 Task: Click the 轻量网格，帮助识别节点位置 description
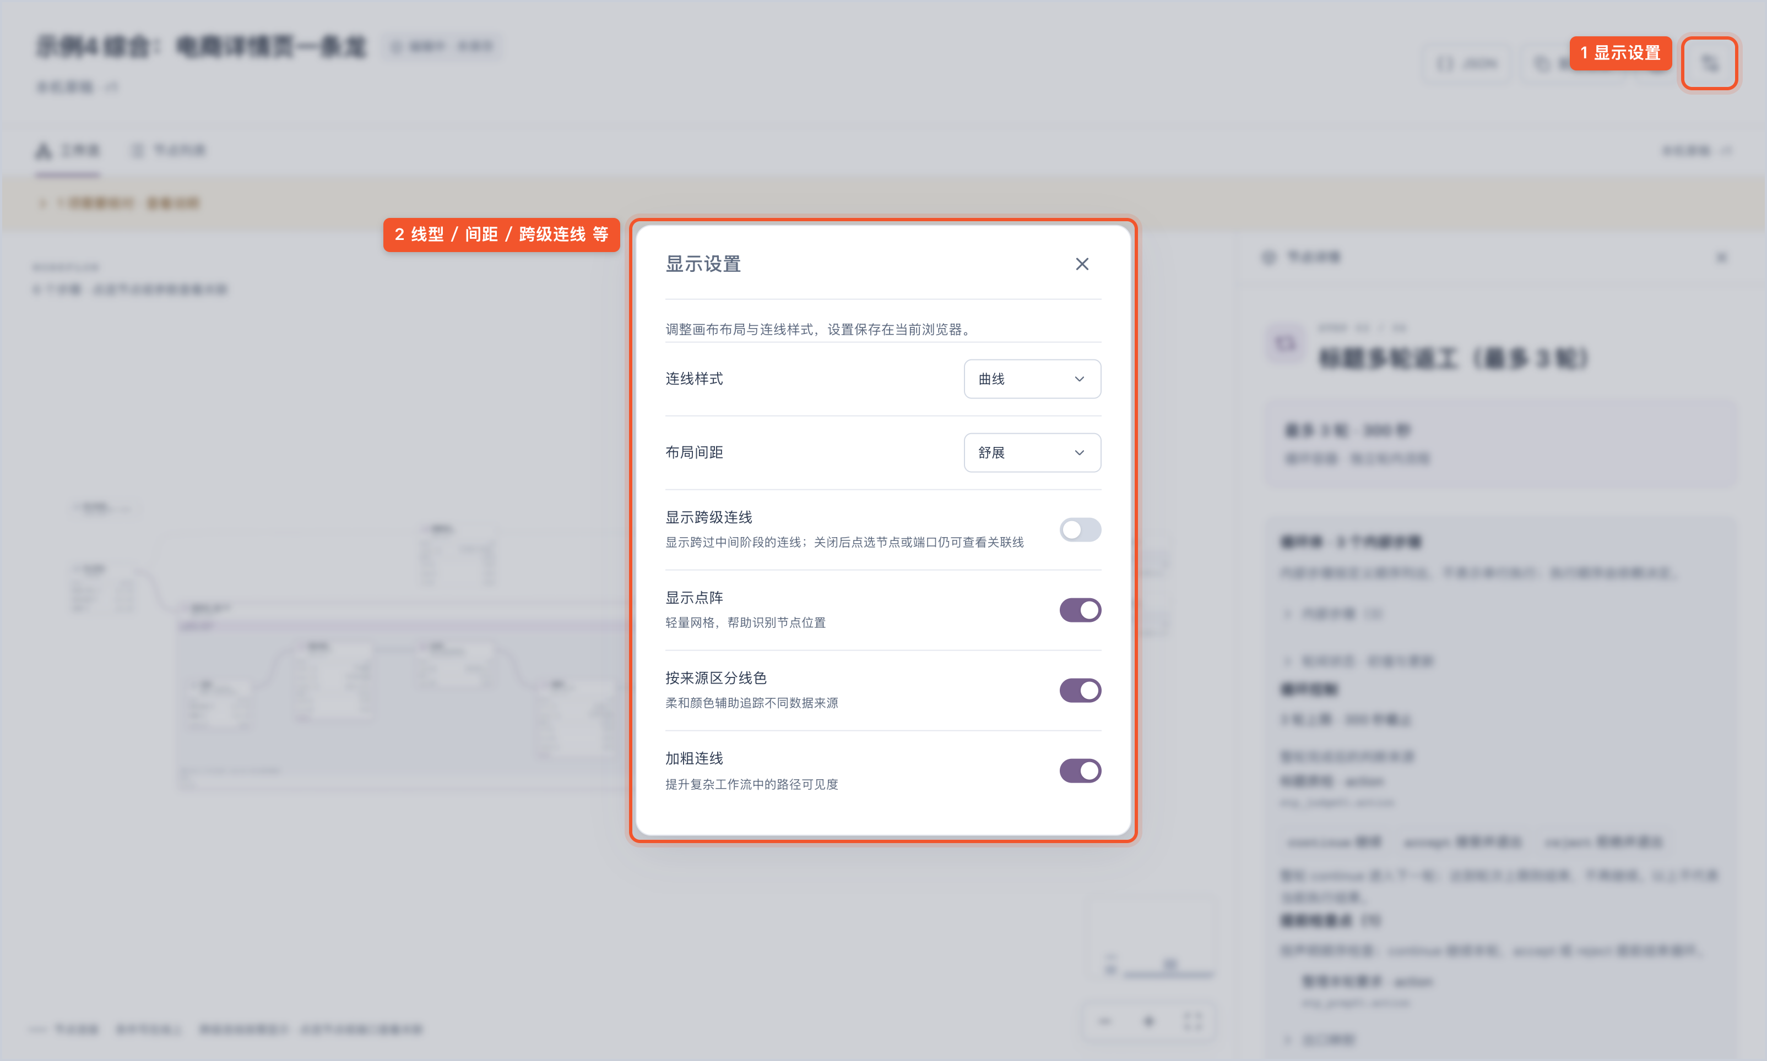tap(745, 623)
